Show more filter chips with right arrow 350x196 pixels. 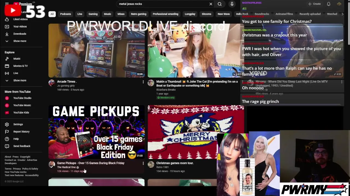[342, 14]
